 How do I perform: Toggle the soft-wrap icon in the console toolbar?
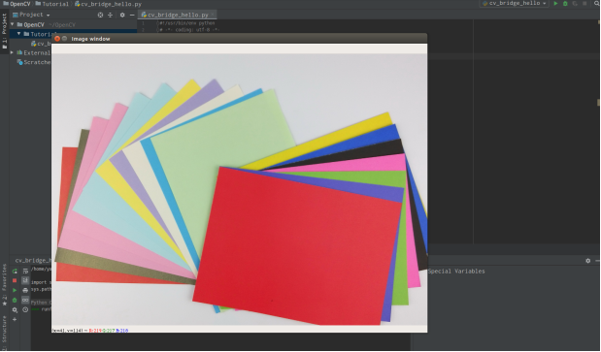tap(25, 272)
